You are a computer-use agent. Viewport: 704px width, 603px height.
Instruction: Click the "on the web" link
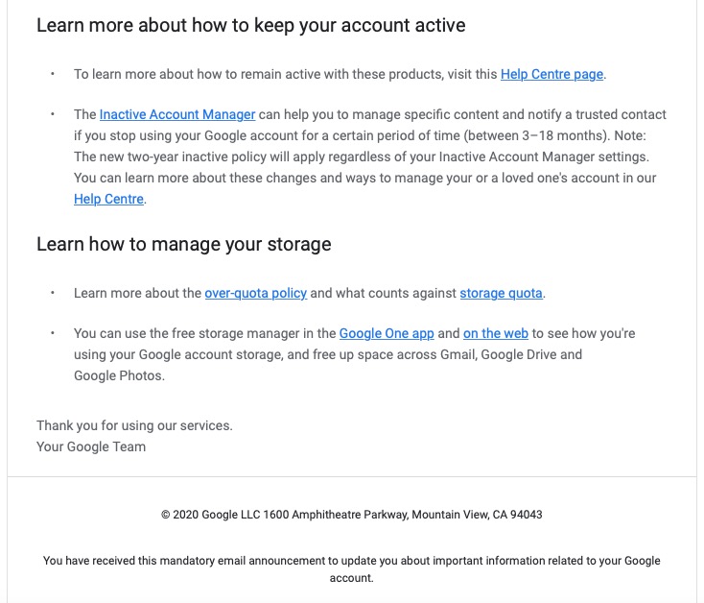[x=495, y=333]
